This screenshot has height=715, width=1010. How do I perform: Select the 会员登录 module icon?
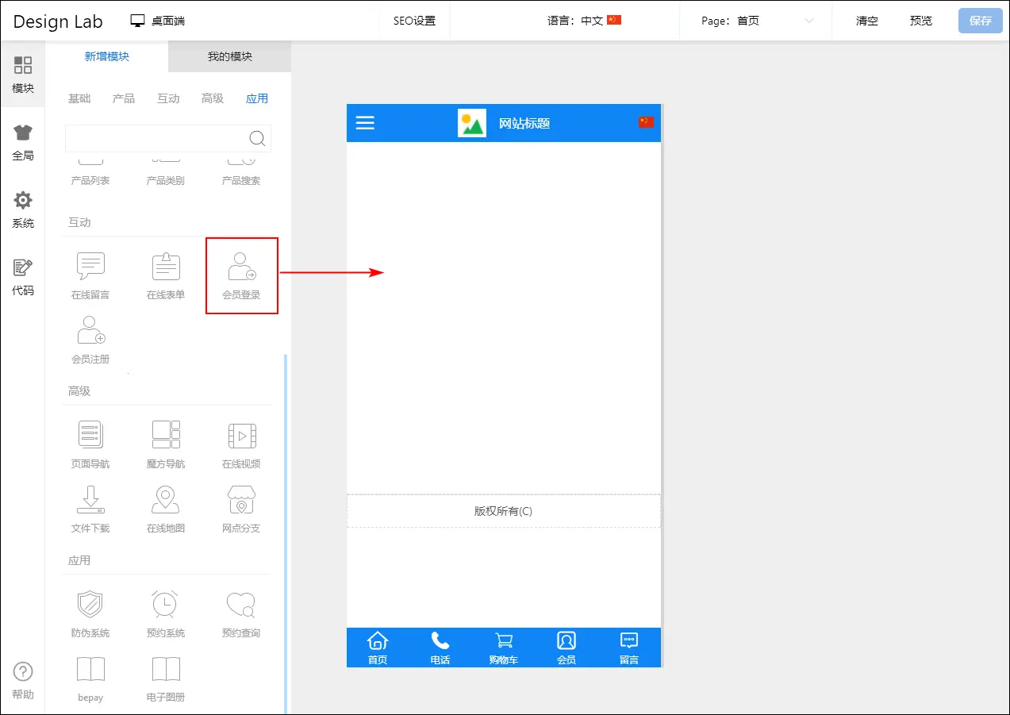[x=241, y=267]
